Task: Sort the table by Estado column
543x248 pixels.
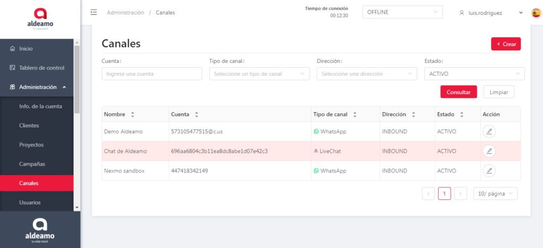Action: click(x=461, y=114)
